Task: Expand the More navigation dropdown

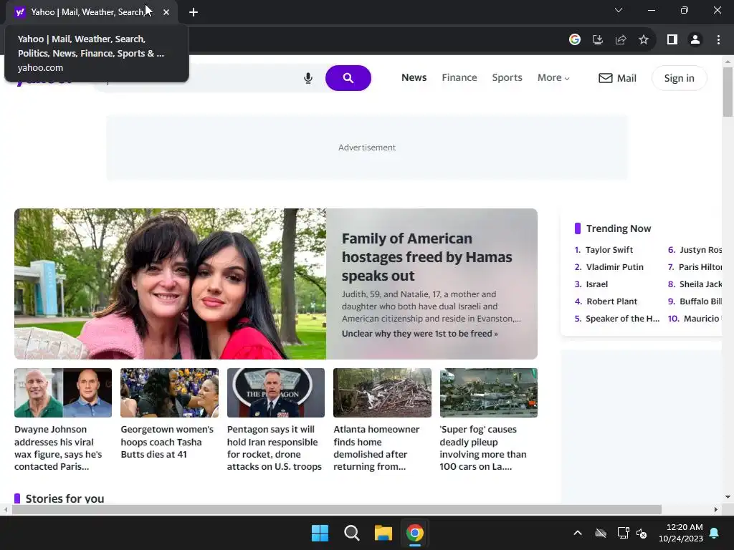Action: (553, 78)
